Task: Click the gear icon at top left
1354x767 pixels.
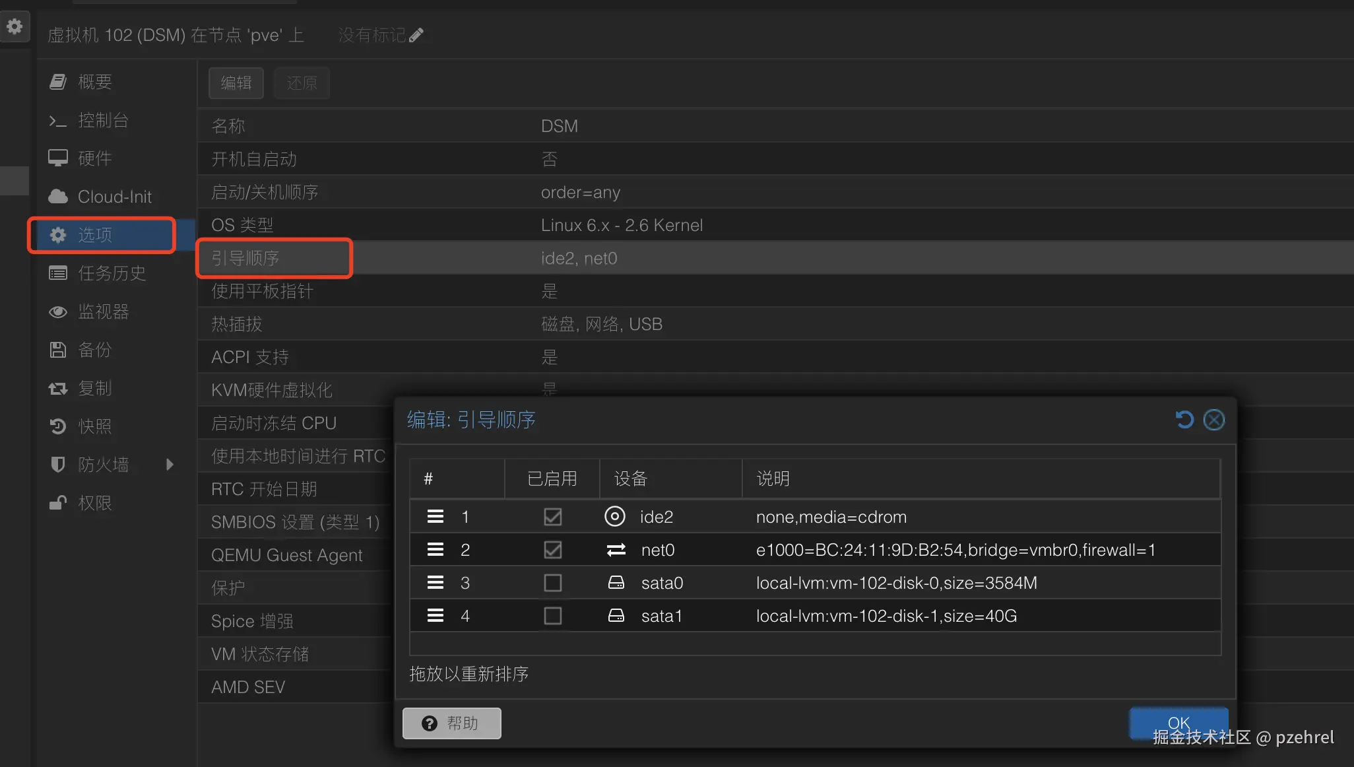Action: click(15, 26)
